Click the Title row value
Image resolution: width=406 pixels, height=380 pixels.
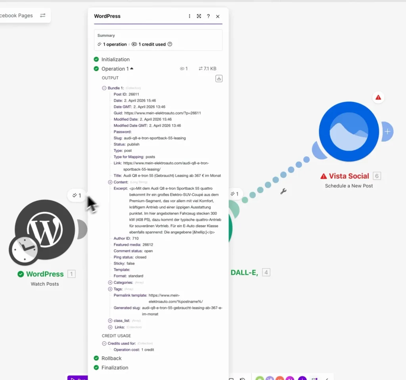click(172, 175)
